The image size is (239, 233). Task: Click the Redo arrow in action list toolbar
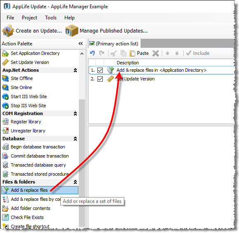102,53
